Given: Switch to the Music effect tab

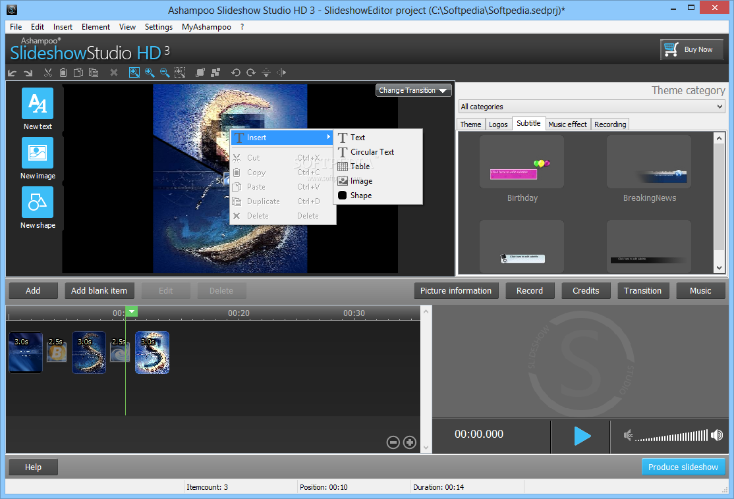Looking at the screenshot, I should tap(567, 124).
